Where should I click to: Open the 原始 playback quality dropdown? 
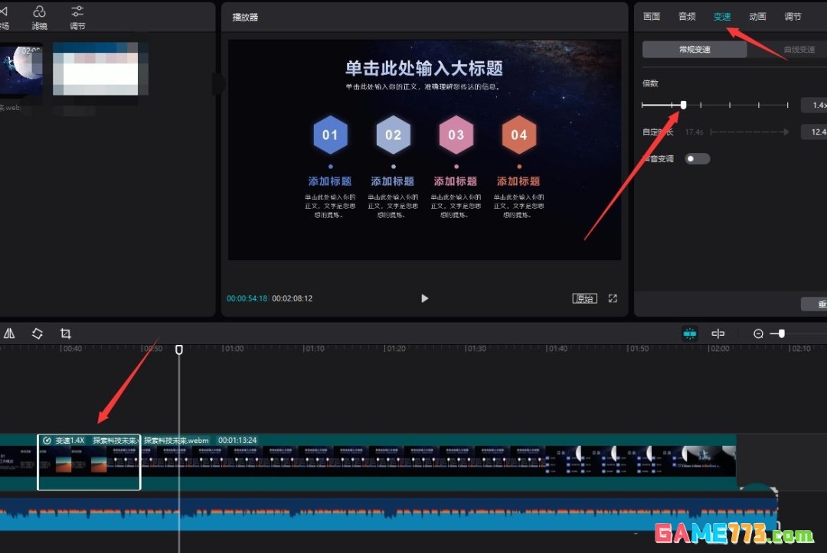(x=584, y=298)
